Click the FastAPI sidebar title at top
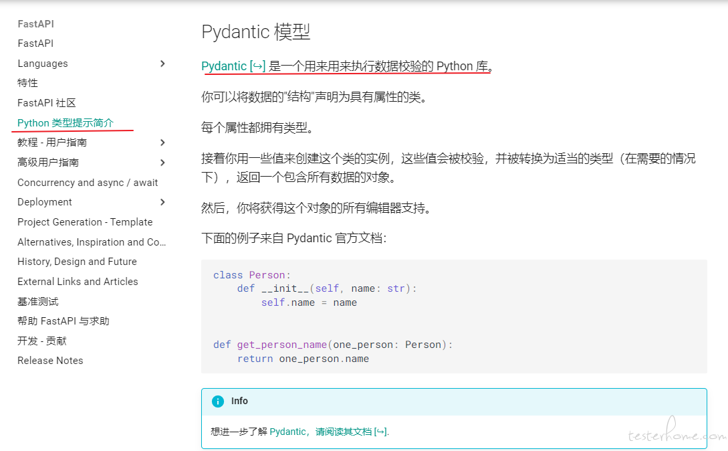This screenshot has height=451, width=728. (35, 23)
